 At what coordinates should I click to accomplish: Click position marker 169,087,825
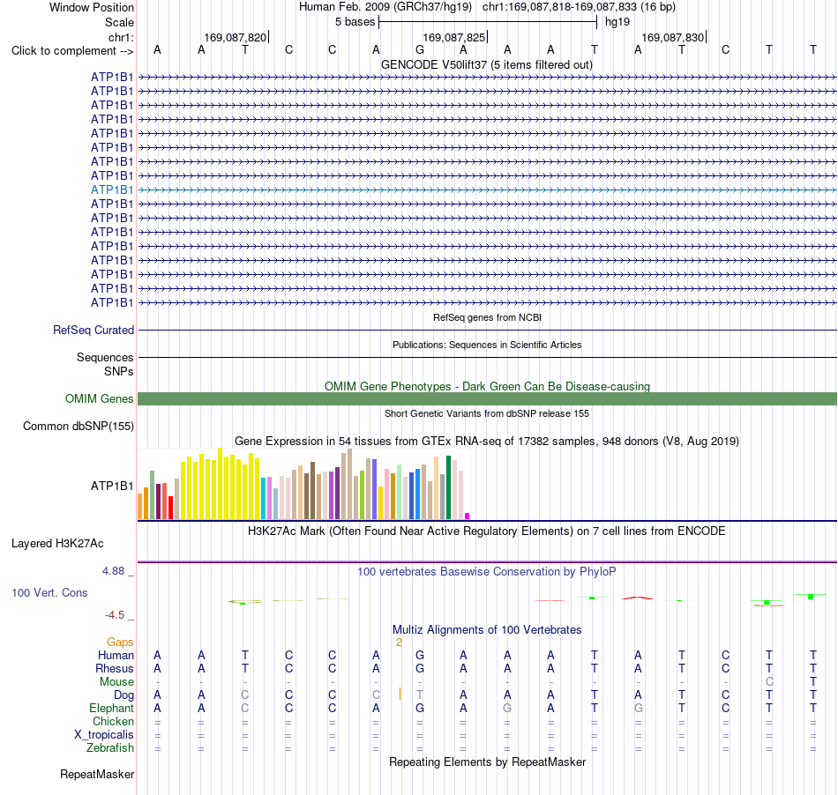453,37
